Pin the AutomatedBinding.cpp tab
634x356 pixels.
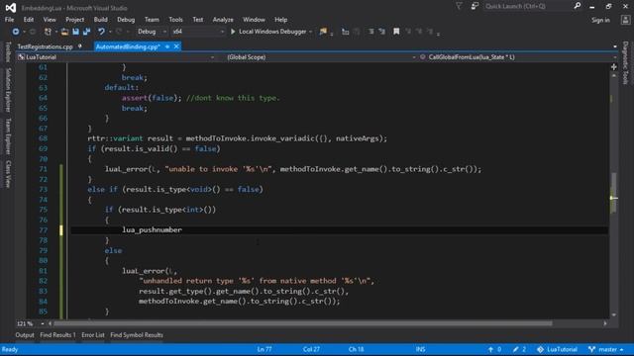[167, 46]
